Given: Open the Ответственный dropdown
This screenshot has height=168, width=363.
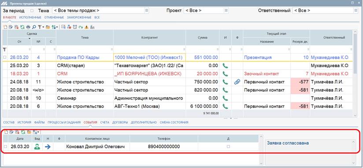Looking at the screenshot, I should point(356,11).
